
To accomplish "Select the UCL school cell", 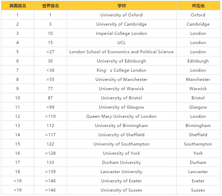I will coord(121,43).
